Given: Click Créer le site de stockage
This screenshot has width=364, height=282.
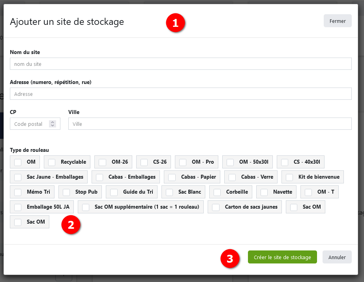Looking at the screenshot, I should (x=282, y=257).
